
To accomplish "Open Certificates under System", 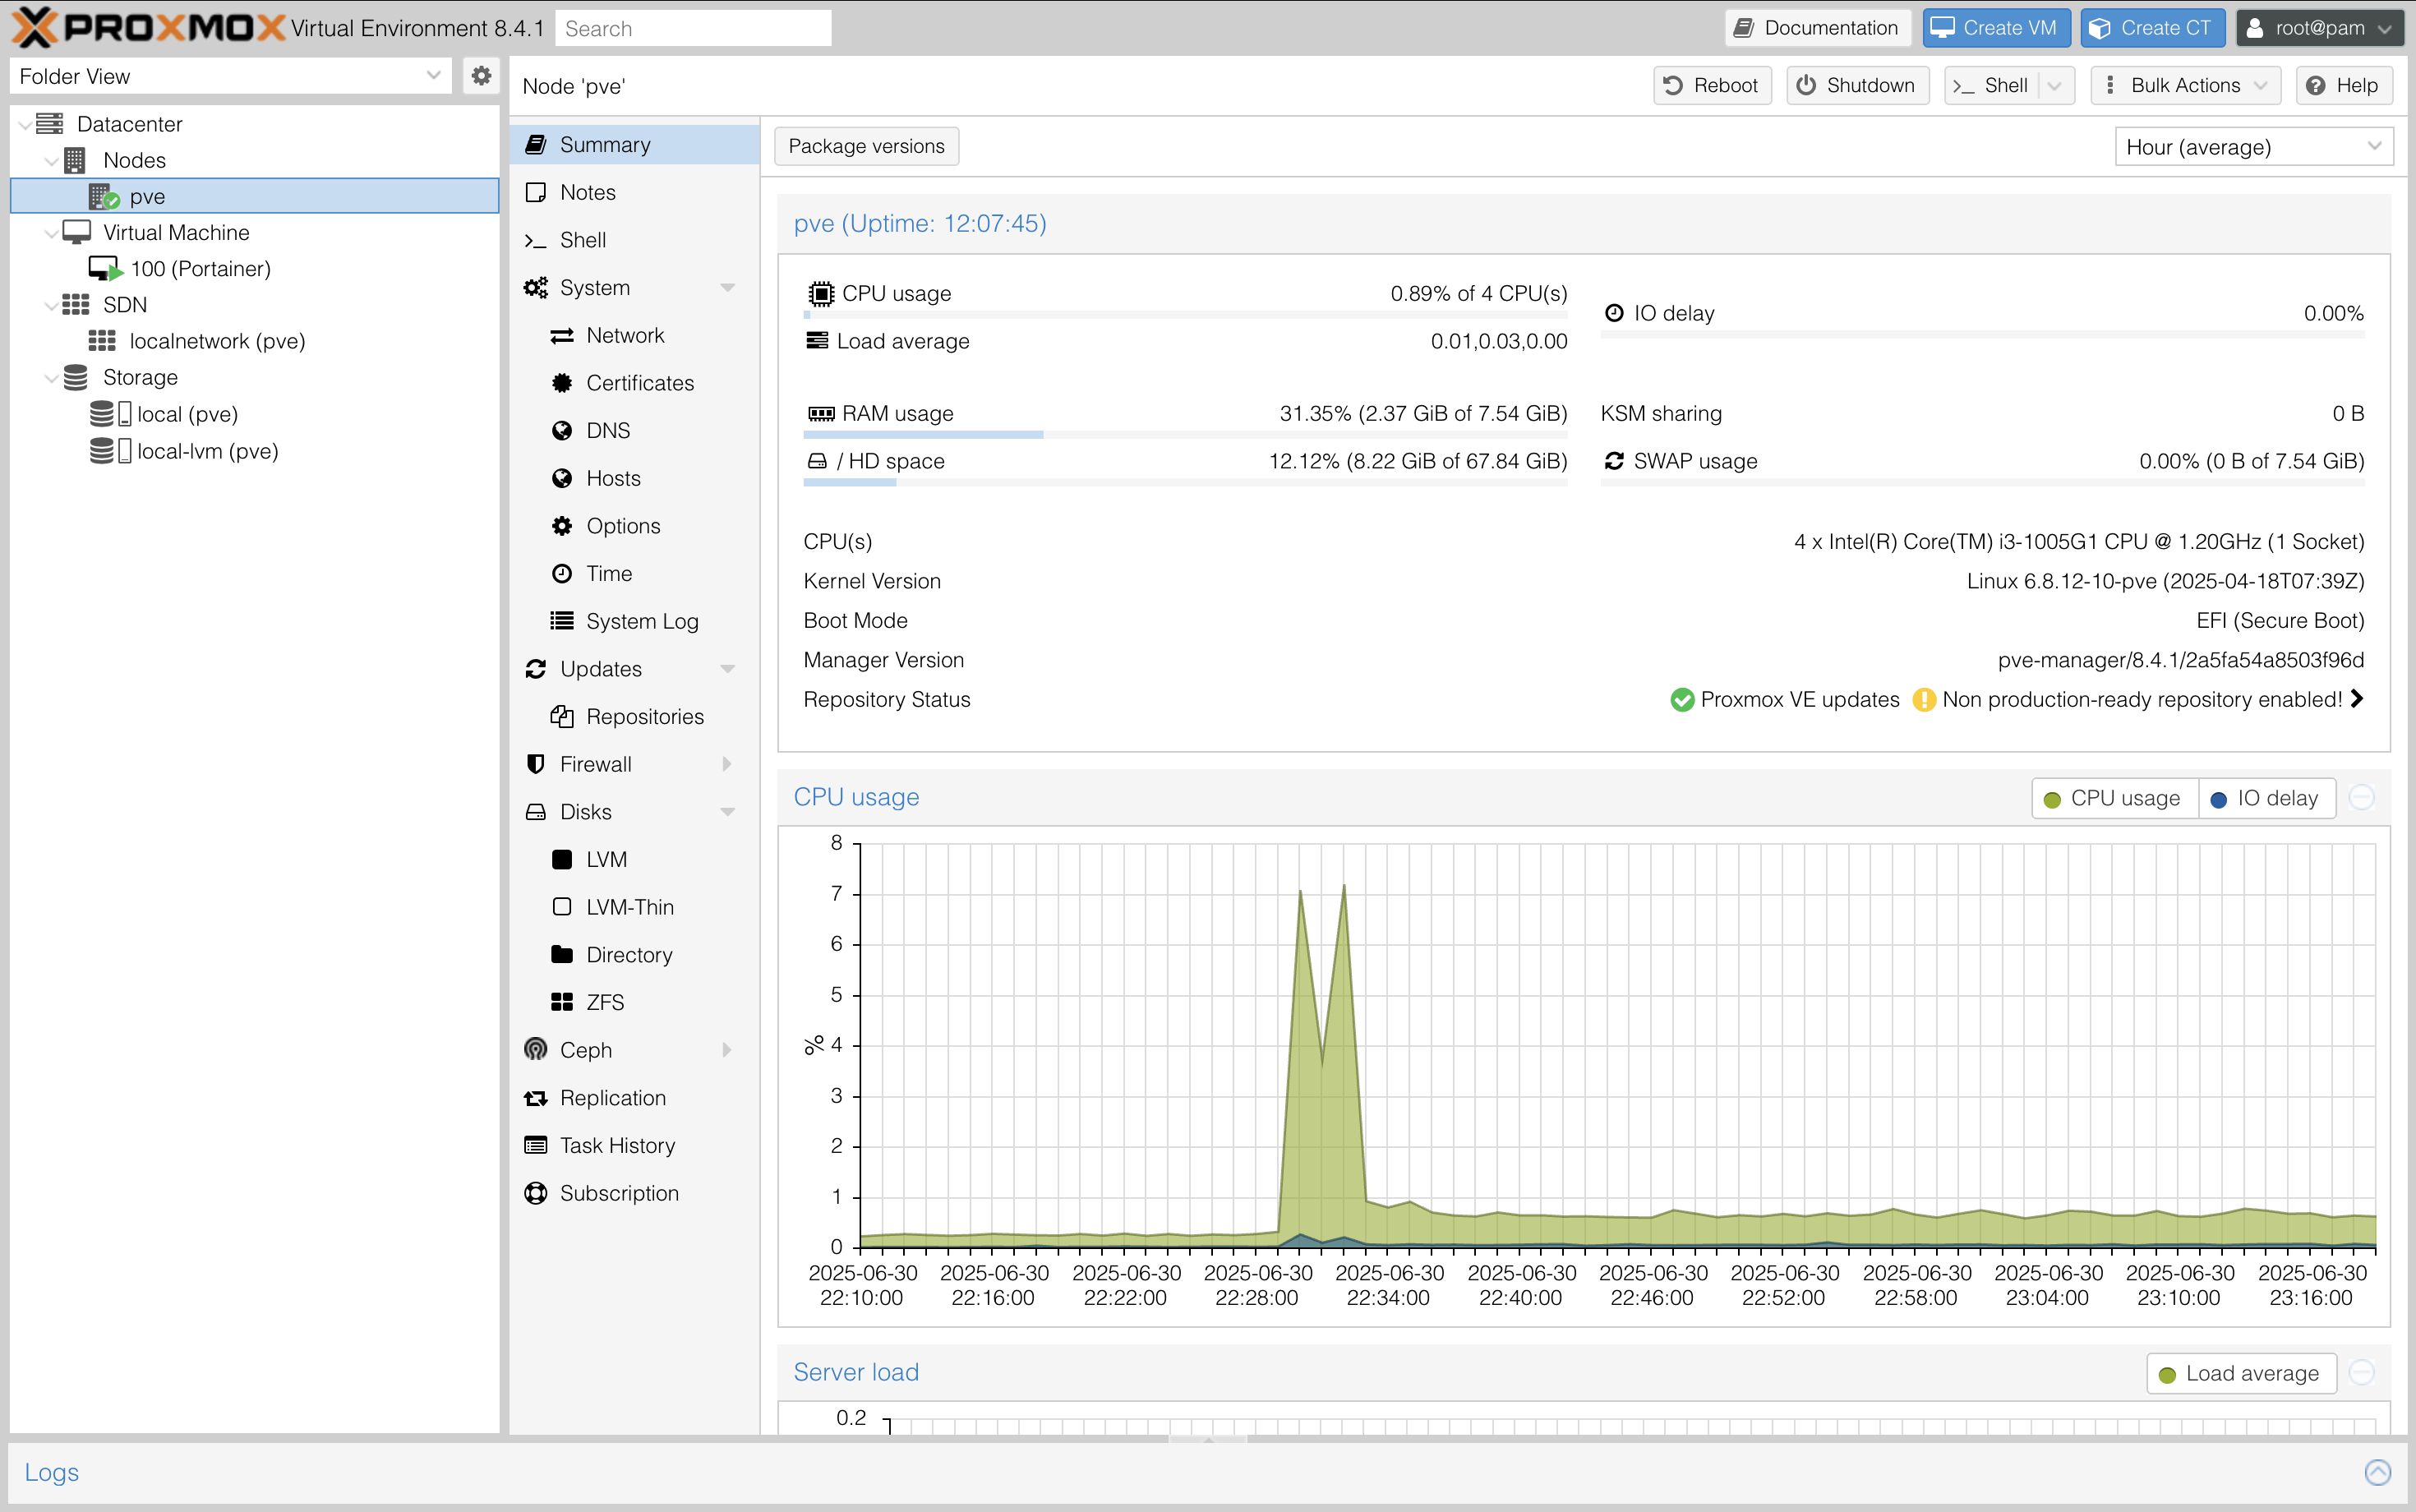I will [x=639, y=382].
